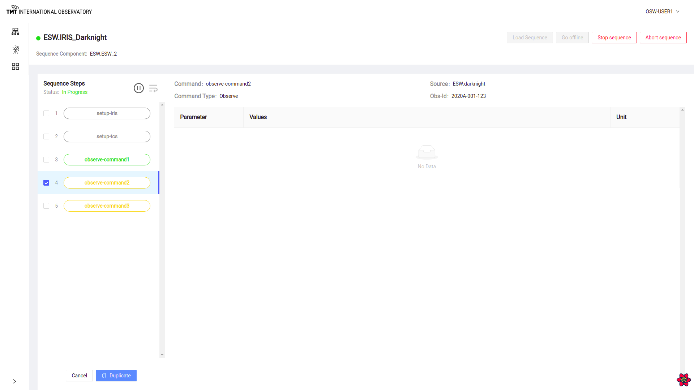Image resolution: width=694 pixels, height=390 pixels.
Task: Check the box for step 5 observe-command3
Action: coord(46,206)
